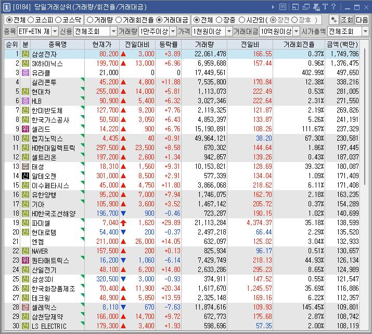
Task: Open the 거래대금 10억원이상 dropdown
Action: pos(297,31)
